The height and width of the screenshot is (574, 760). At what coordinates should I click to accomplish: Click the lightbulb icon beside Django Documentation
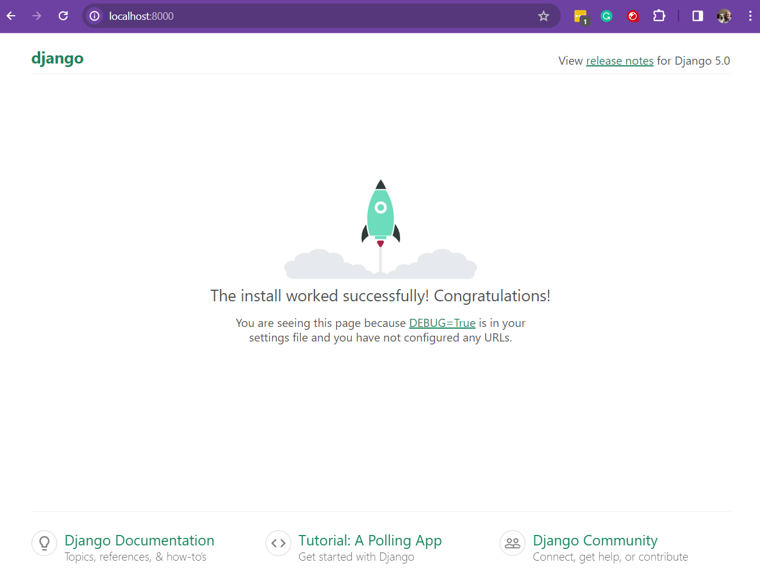click(x=44, y=543)
